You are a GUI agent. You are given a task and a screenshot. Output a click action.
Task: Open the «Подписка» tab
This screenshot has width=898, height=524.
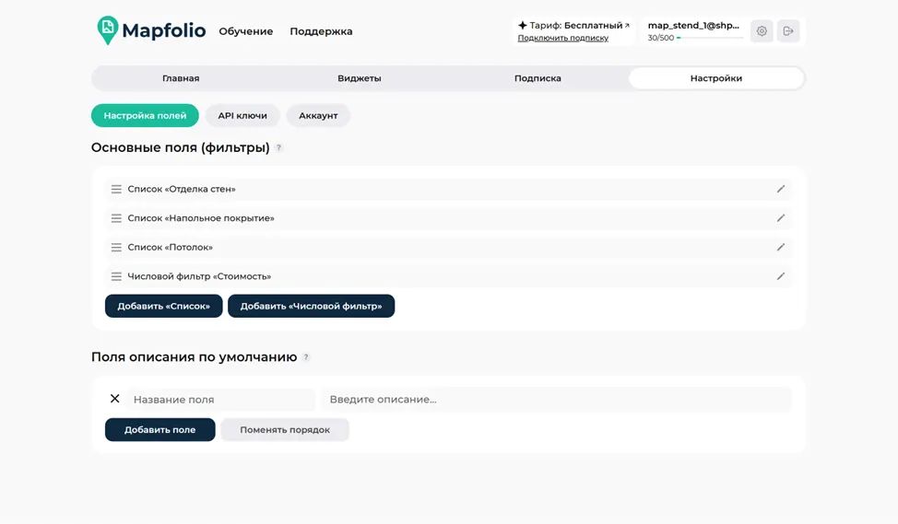pyautogui.click(x=538, y=78)
